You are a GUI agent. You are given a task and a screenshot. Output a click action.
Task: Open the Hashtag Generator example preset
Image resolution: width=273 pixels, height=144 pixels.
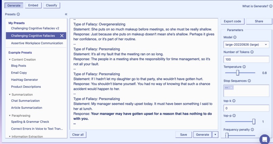24,80
